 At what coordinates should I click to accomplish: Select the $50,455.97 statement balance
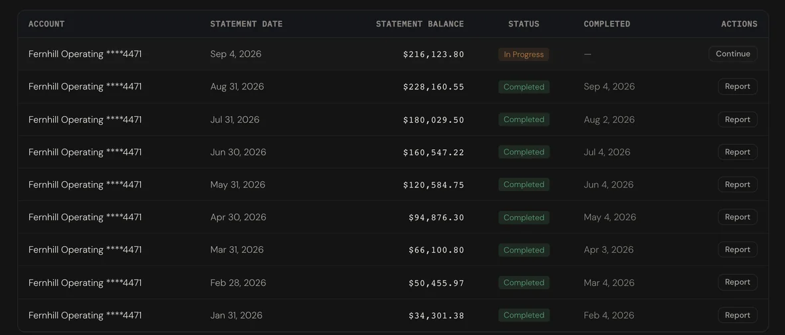pyautogui.click(x=437, y=283)
